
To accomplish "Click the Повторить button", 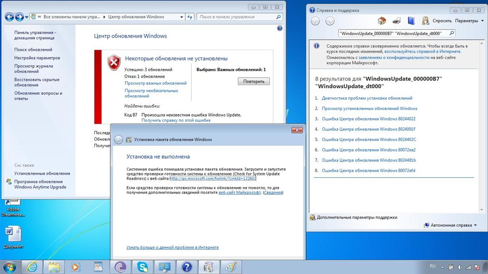I will [254, 81].
